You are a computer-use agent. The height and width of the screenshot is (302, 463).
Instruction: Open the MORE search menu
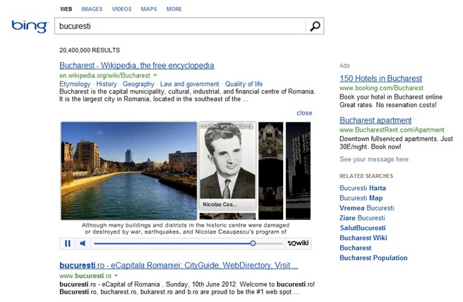click(x=174, y=9)
